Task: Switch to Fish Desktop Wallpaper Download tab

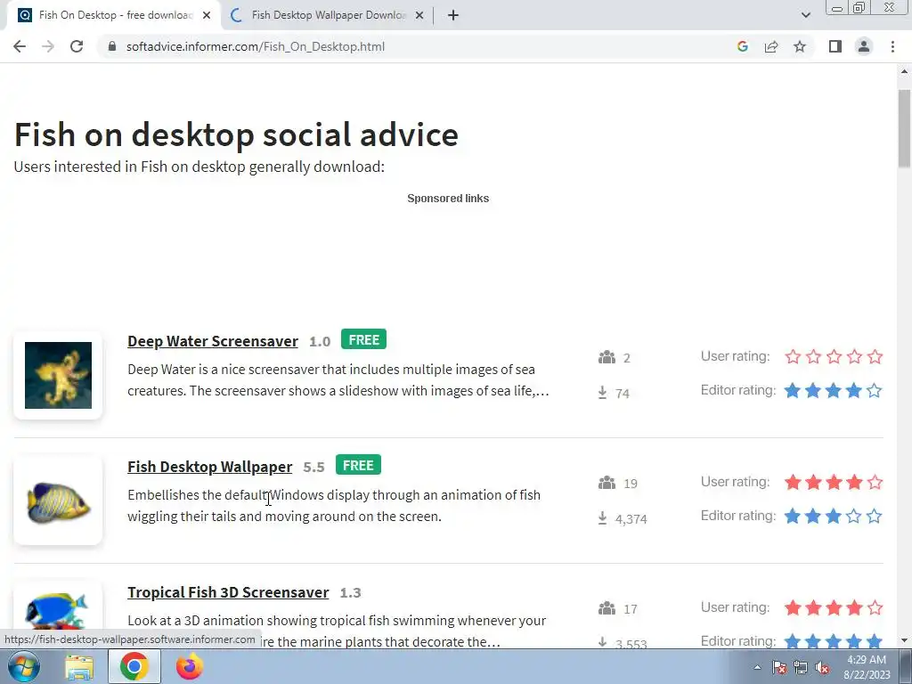Action: pyautogui.click(x=327, y=15)
